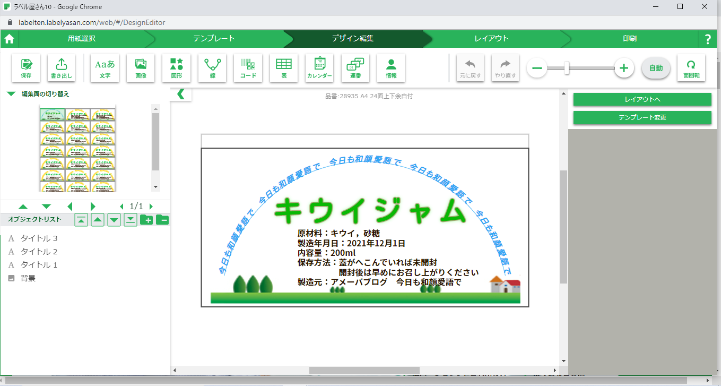Collapse the left panel with the chevron

181,95
